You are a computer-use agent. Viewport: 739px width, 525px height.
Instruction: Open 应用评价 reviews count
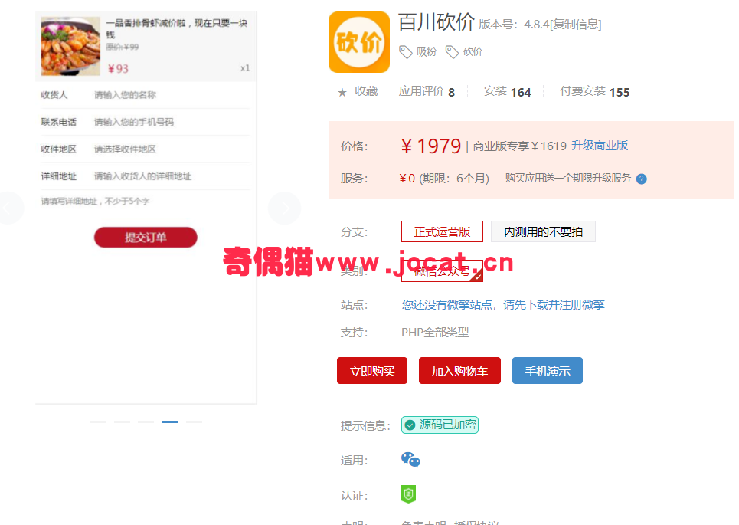coord(427,91)
